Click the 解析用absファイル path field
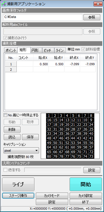The image size is (104, 212). 43,31
